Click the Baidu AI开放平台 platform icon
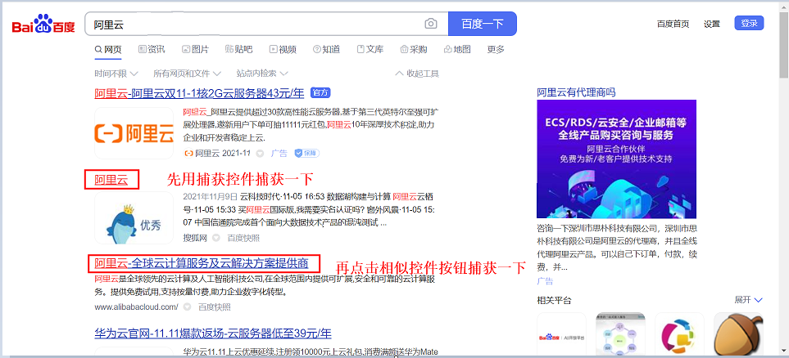The height and width of the screenshot is (358, 789). pyautogui.click(x=561, y=335)
